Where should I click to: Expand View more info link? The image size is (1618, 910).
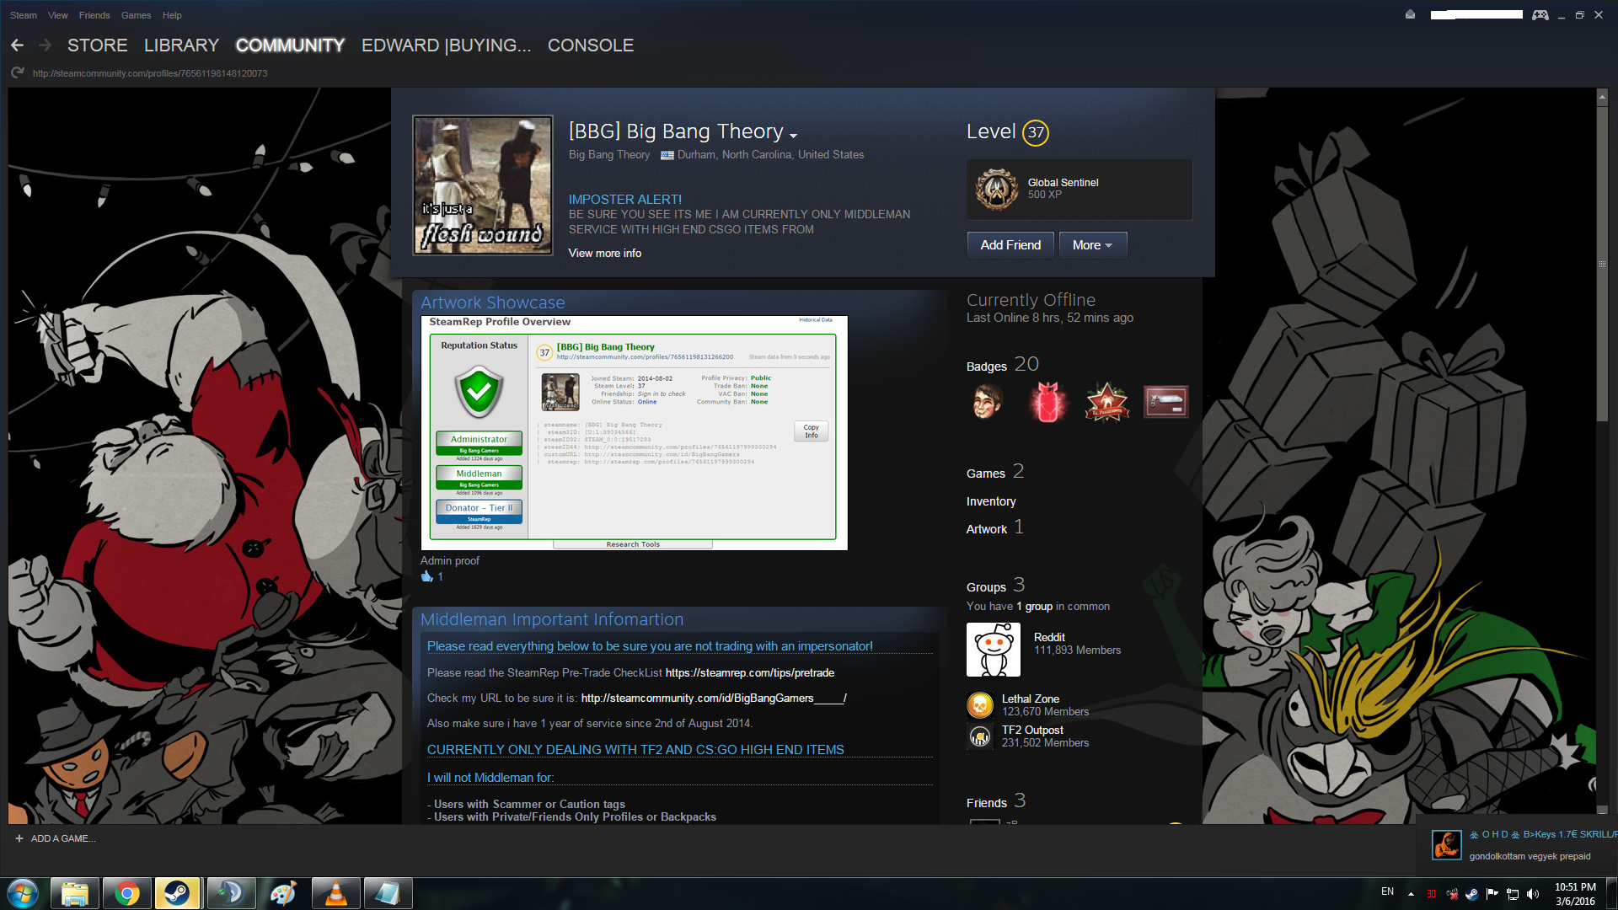click(604, 253)
